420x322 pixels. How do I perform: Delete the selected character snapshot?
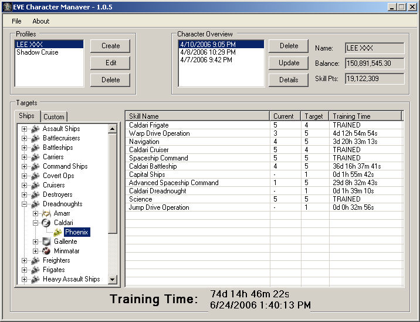tap(289, 46)
